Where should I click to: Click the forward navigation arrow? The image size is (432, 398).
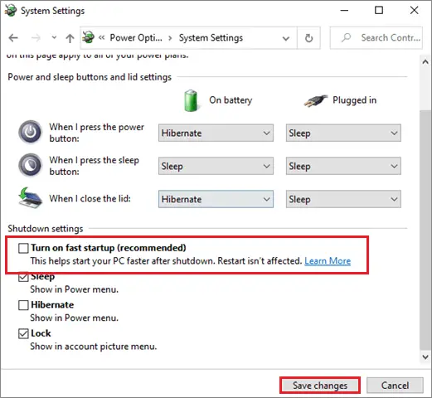pyautogui.click(x=36, y=38)
